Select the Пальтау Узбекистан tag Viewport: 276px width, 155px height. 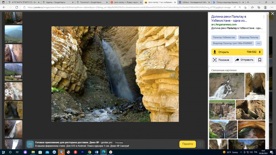click(x=224, y=37)
